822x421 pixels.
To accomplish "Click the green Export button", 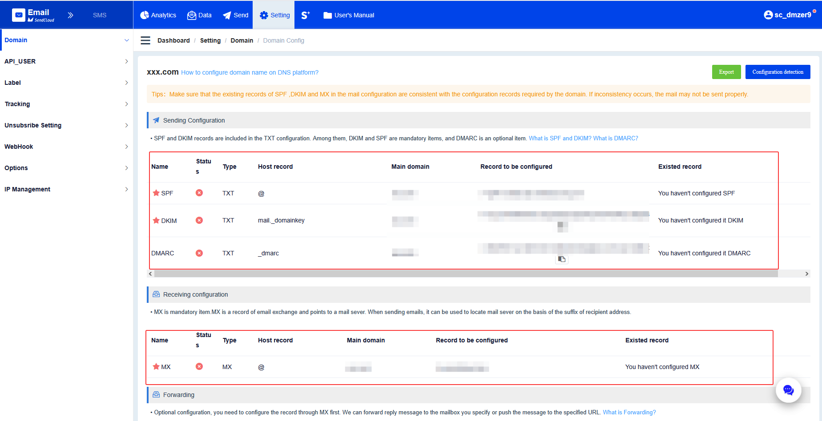I will [726, 72].
